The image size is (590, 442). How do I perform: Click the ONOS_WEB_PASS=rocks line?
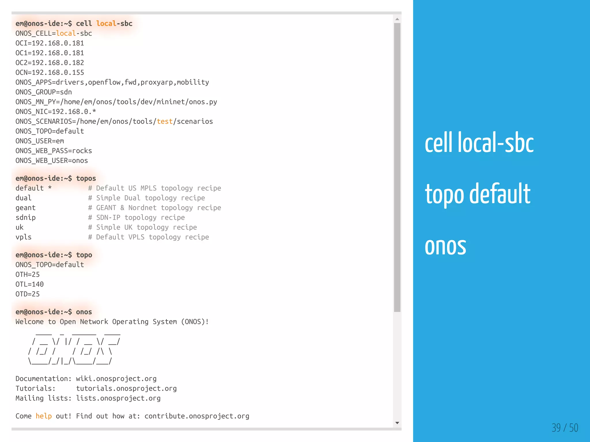[x=54, y=151]
